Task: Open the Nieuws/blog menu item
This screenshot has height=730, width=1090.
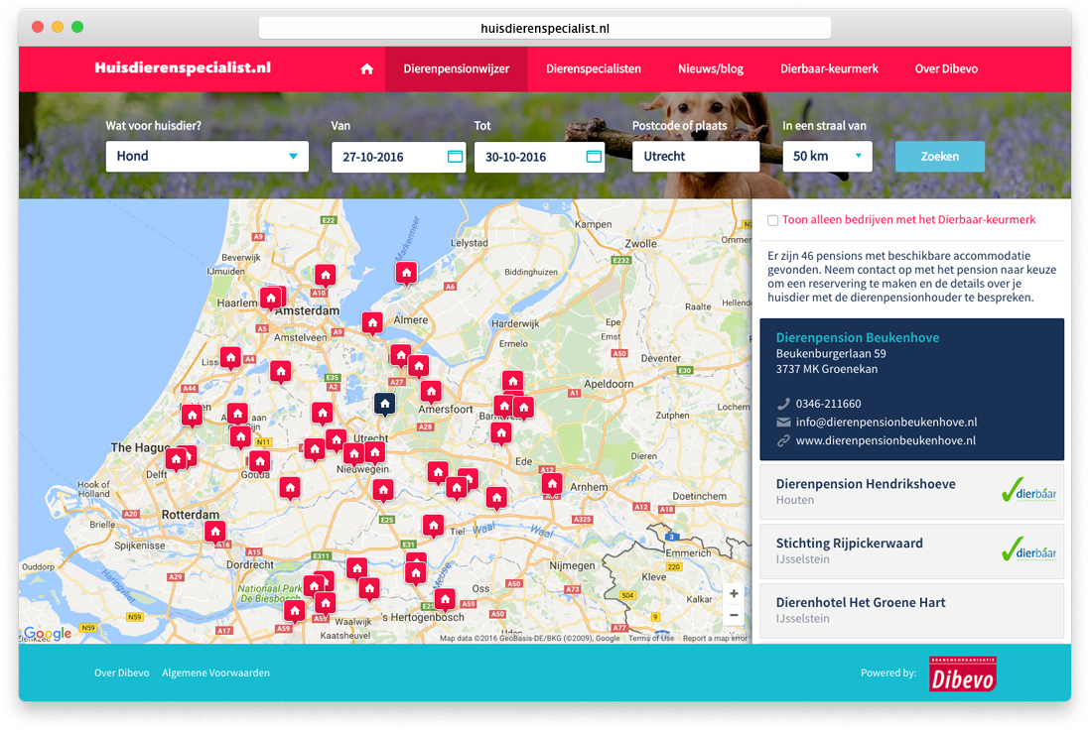Action: (711, 68)
